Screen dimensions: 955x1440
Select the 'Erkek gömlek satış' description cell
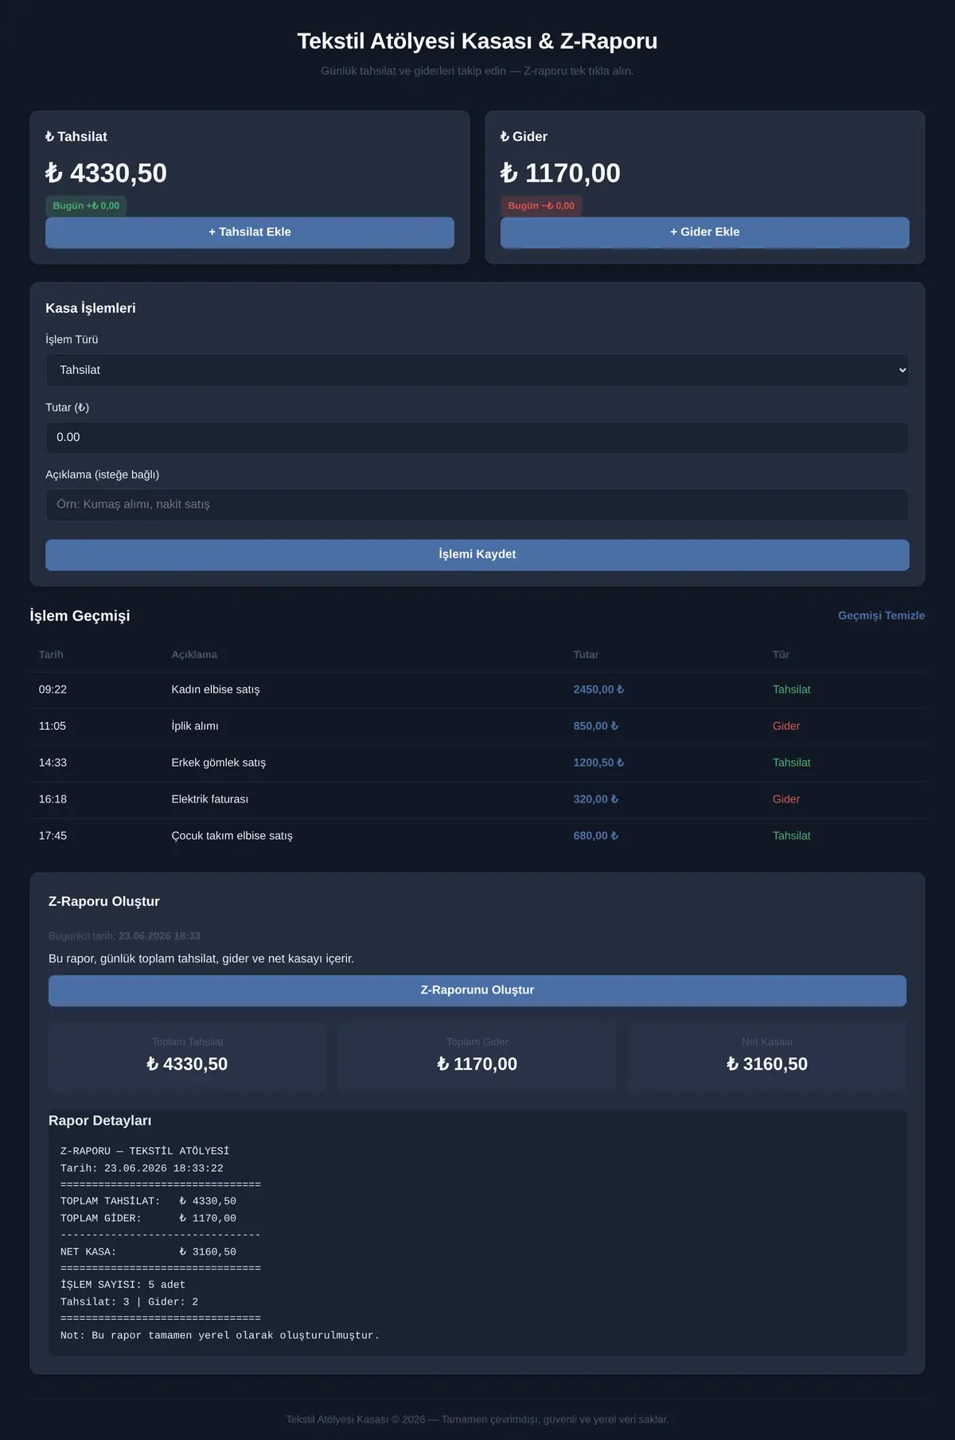(219, 763)
